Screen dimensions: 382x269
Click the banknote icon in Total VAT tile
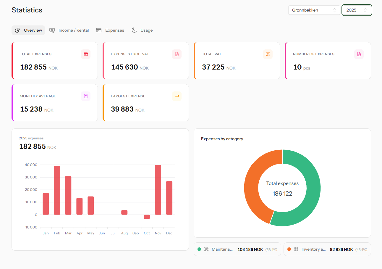click(268, 54)
